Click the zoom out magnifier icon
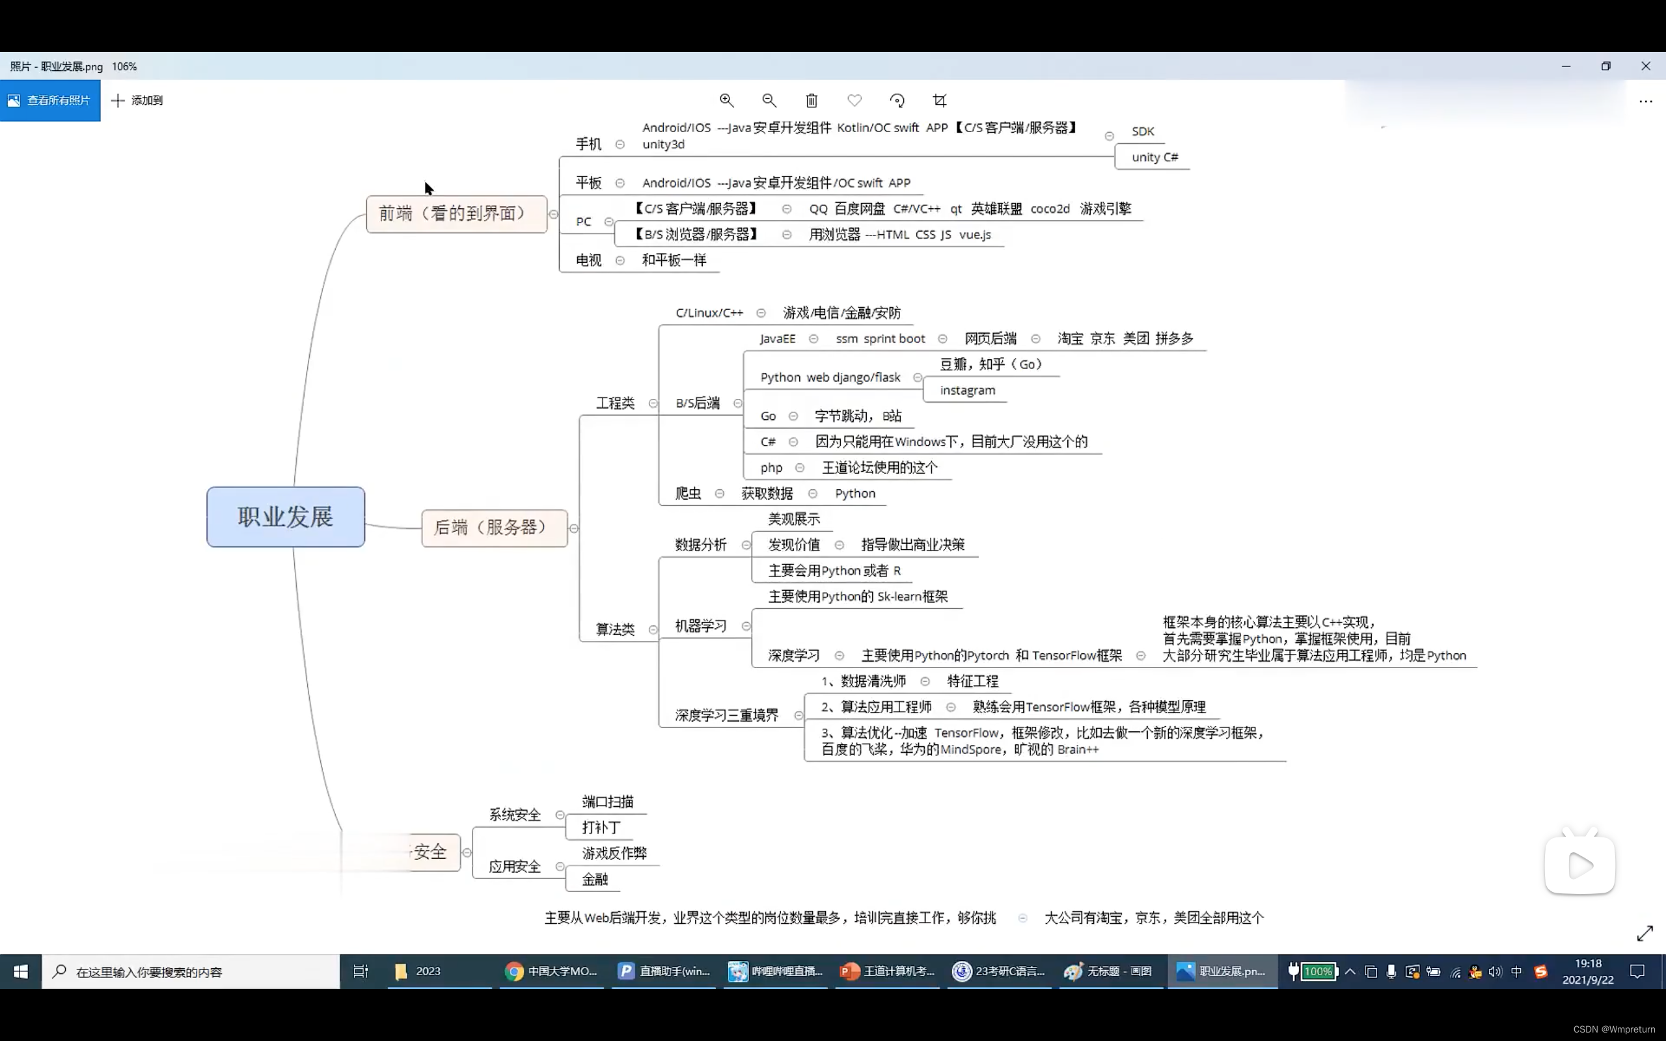The width and height of the screenshot is (1666, 1041). (x=769, y=100)
